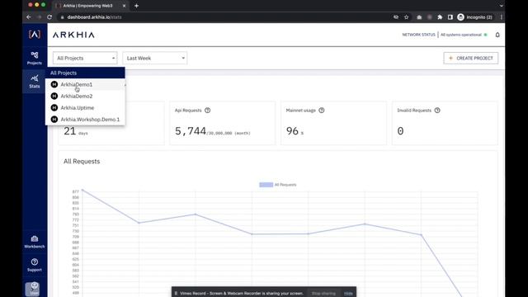Screen dimensions: 528x297
Task: Open Stats in the sidebar
Action: (x=35, y=81)
